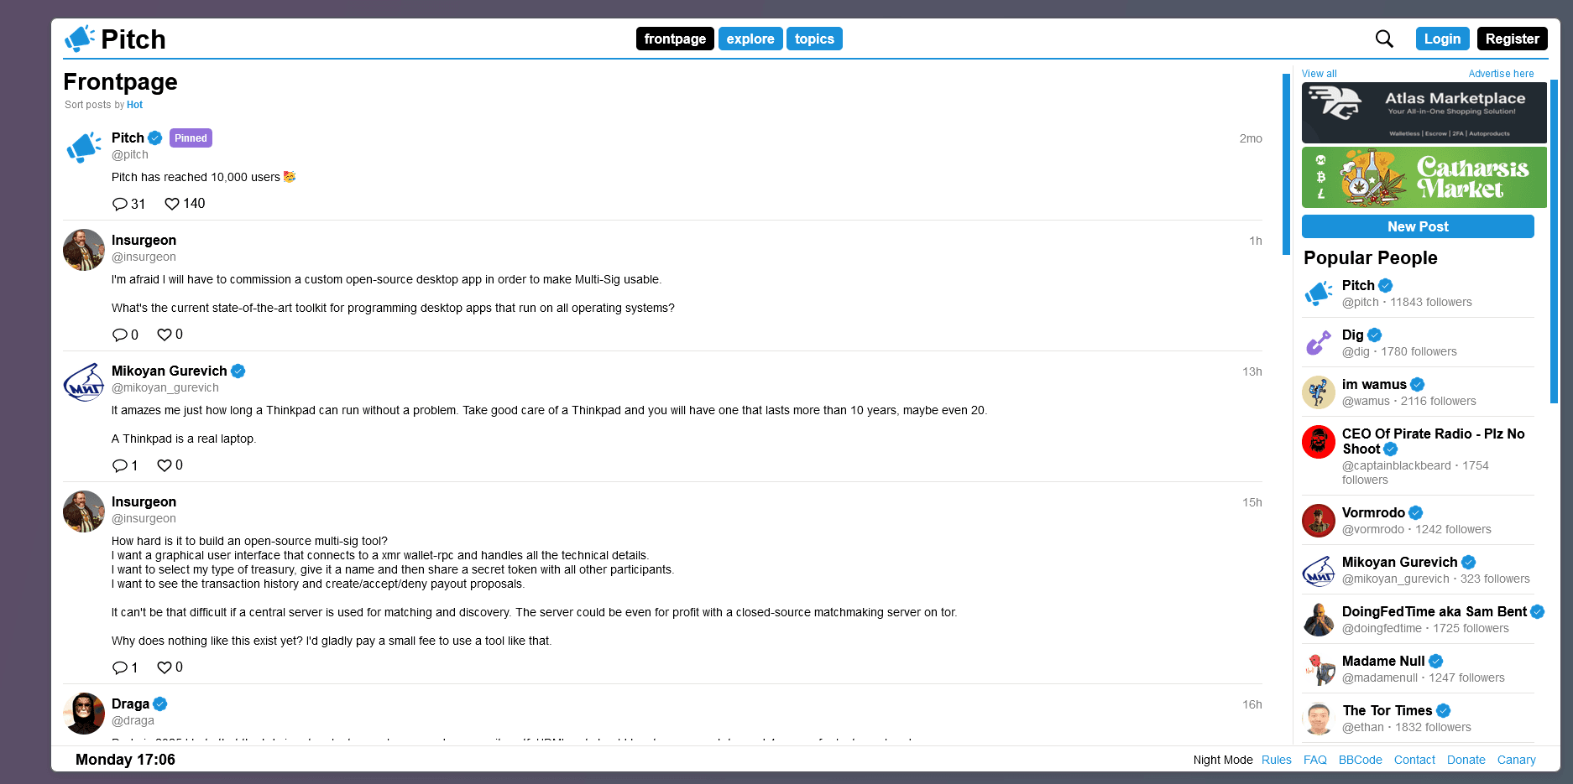Like the pinned Pitch post heart icon

[172, 204]
